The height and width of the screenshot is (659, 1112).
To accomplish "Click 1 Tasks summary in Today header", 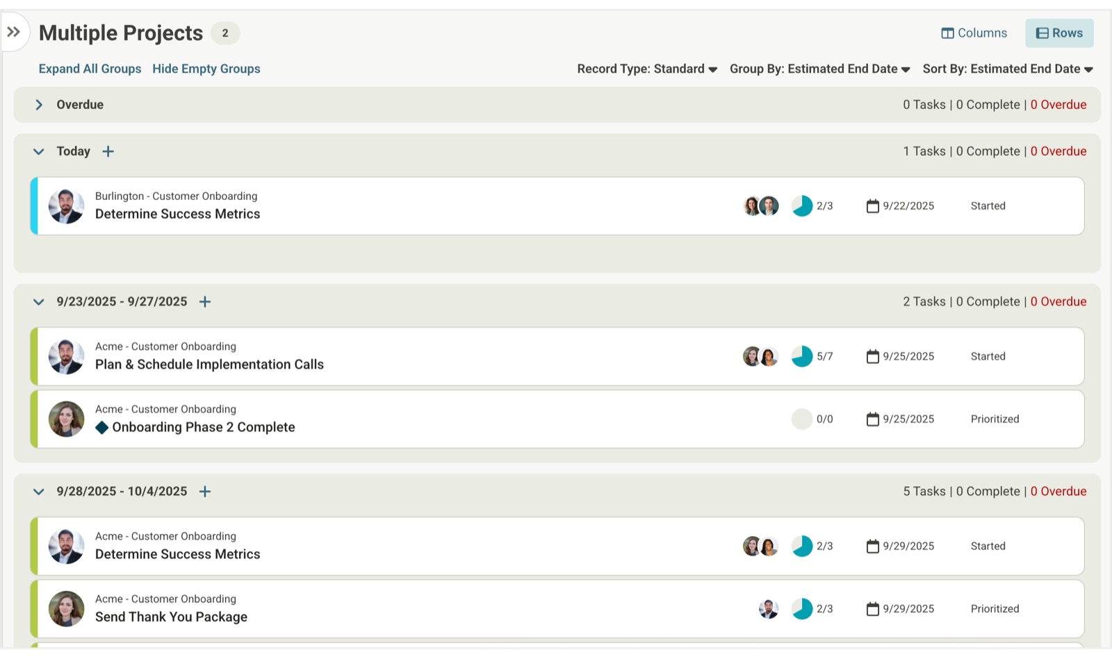I will (924, 151).
